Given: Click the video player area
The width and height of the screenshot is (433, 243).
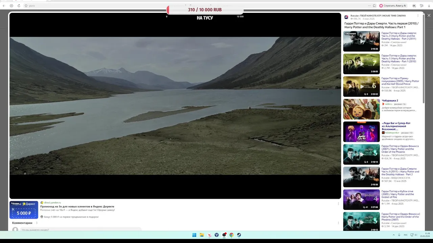Looking at the screenshot, I should (x=175, y=106).
